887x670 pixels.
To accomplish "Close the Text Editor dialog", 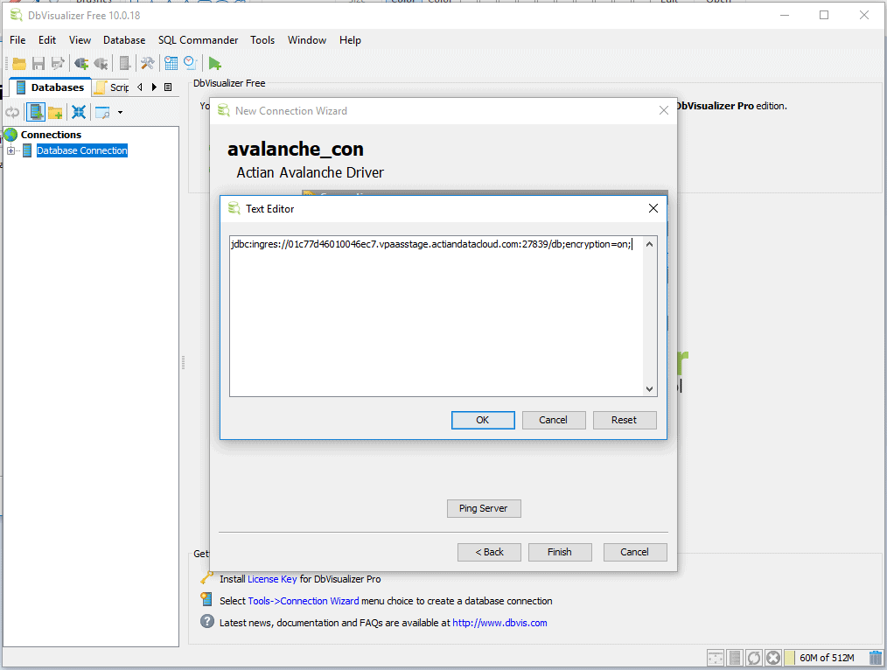I will (x=653, y=208).
